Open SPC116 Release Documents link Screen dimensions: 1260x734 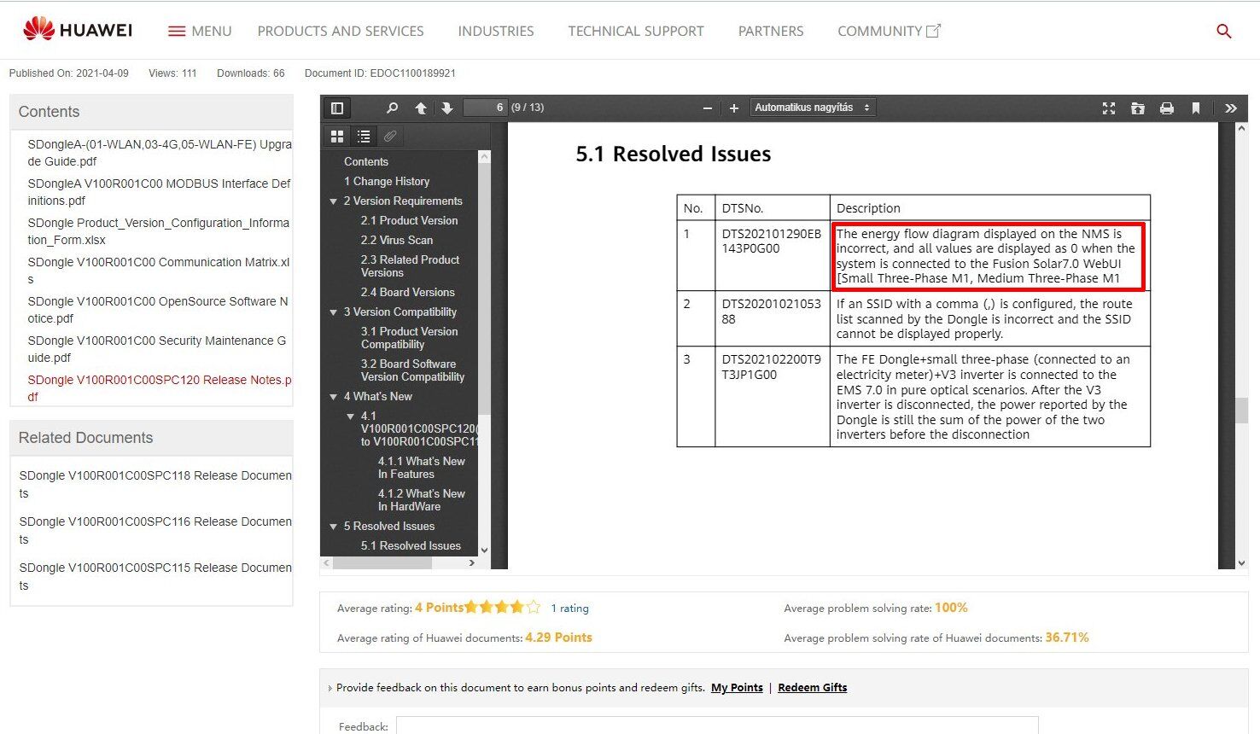point(155,530)
